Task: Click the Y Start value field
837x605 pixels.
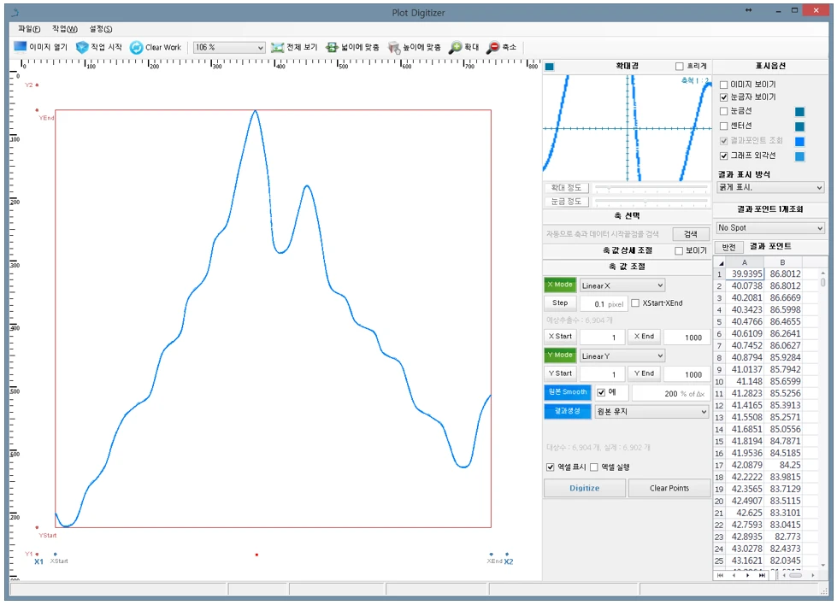Action: (602, 374)
